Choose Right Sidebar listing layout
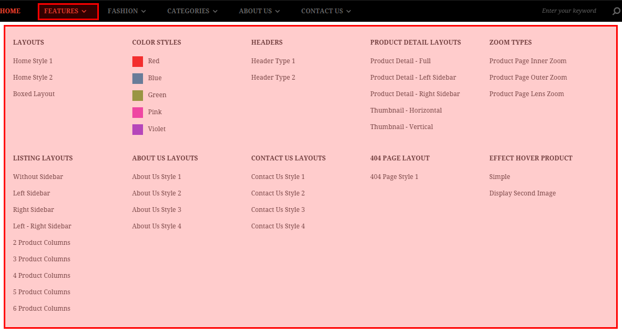The image size is (622, 333). 33,210
